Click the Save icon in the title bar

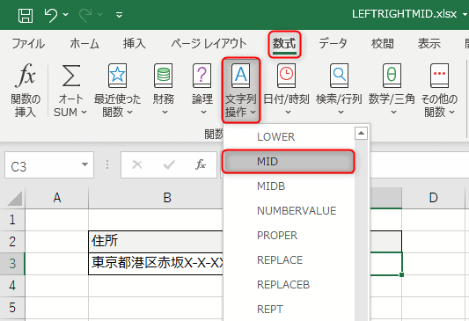[x=26, y=15]
